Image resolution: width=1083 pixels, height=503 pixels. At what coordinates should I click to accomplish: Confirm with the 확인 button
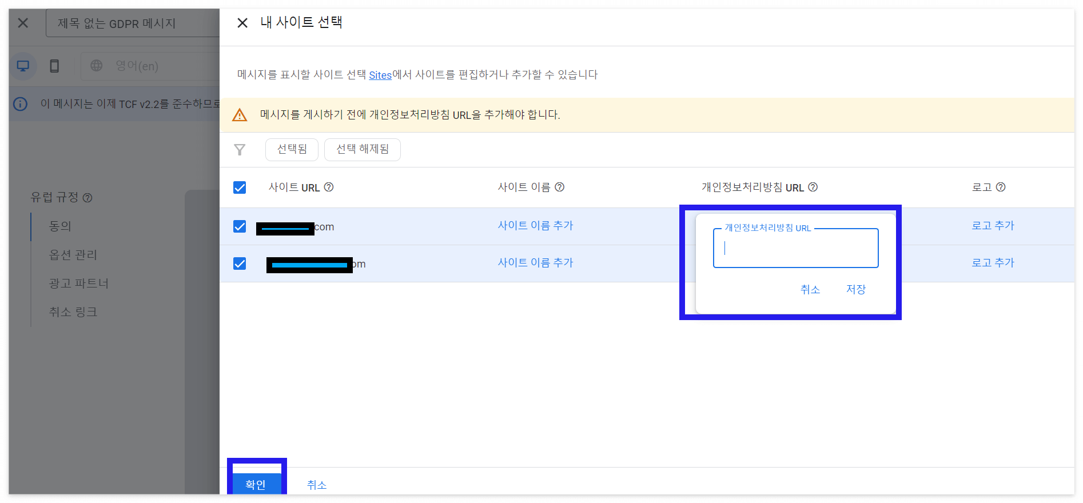256,484
